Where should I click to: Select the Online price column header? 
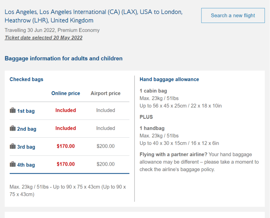tap(66, 93)
